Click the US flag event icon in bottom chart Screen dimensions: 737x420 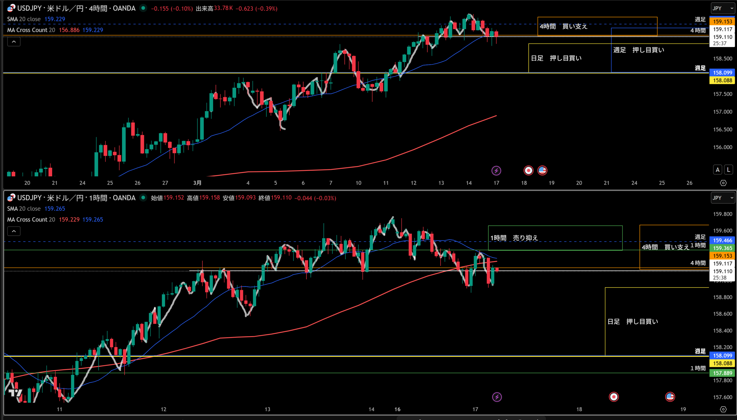[x=670, y=397]
